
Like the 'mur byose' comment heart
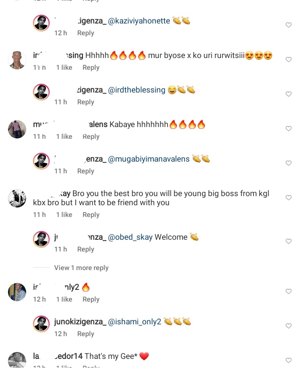[x=289, y=60]
